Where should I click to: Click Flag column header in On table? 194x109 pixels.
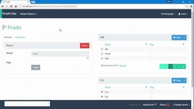(152, 88)
